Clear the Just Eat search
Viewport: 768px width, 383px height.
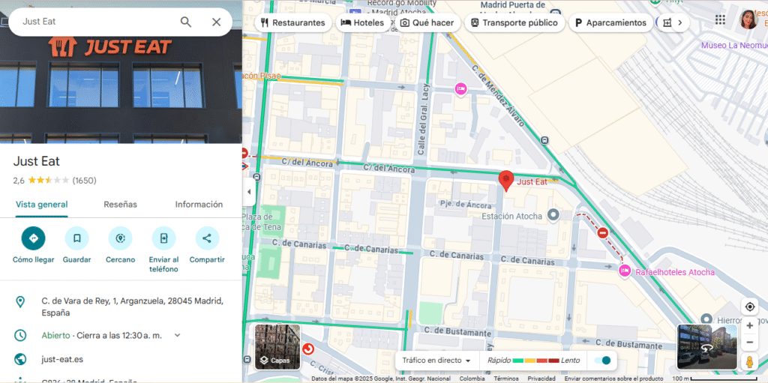click(x=216, y=22)
